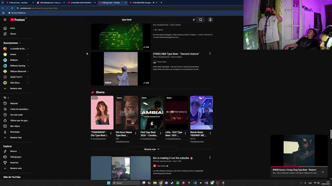
Task: Open the Lithe SUV Type Beat short
Action: (x=177, y=113)
